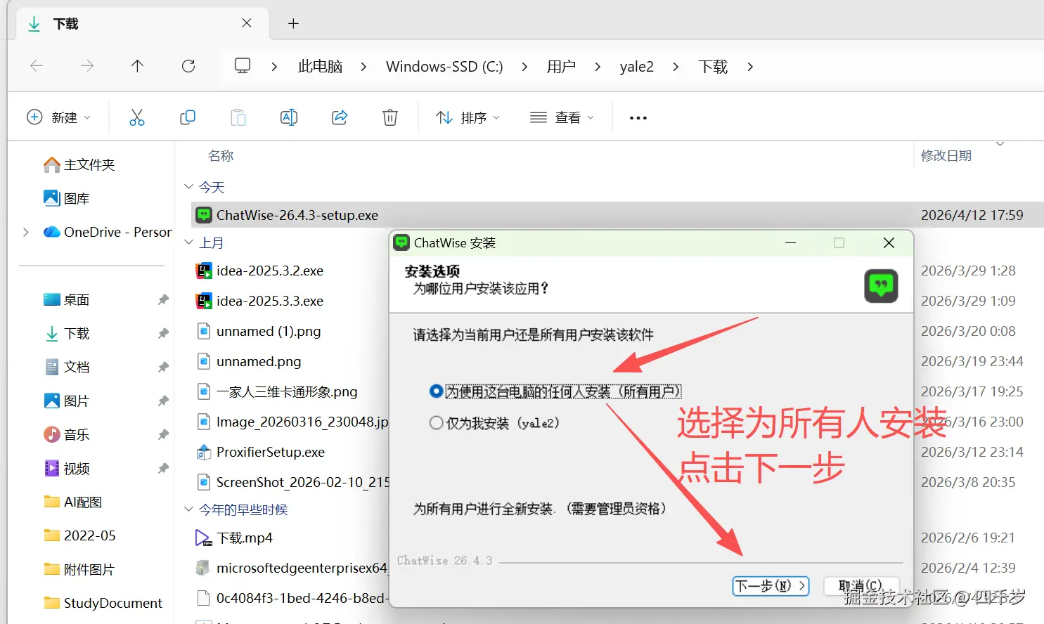Expand chevron after 下载 in breadcrumb

(750, 67)
